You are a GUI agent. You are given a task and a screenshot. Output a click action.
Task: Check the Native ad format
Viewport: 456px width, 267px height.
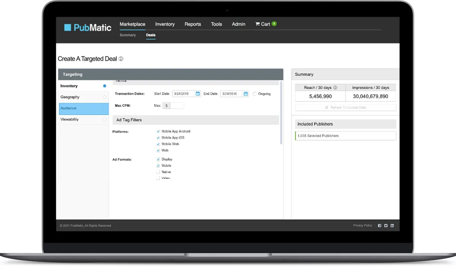point(158,172)
